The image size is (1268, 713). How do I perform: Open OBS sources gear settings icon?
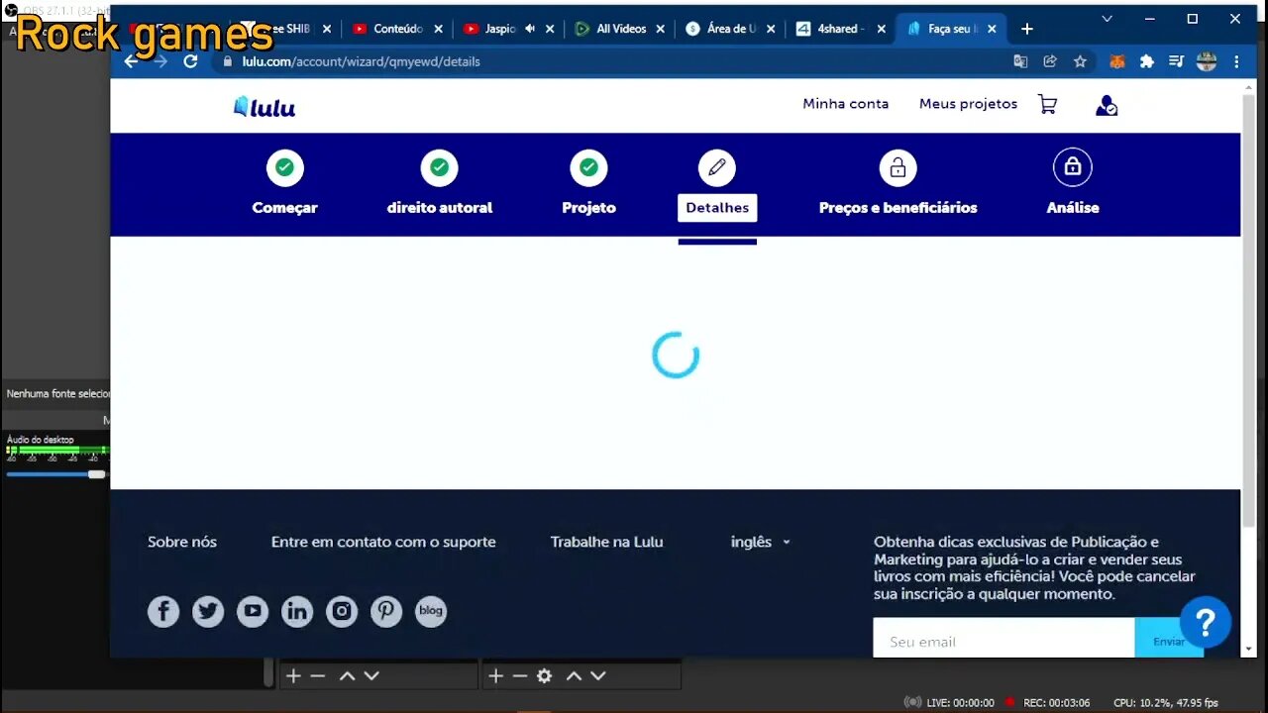[x=544, y=675]
